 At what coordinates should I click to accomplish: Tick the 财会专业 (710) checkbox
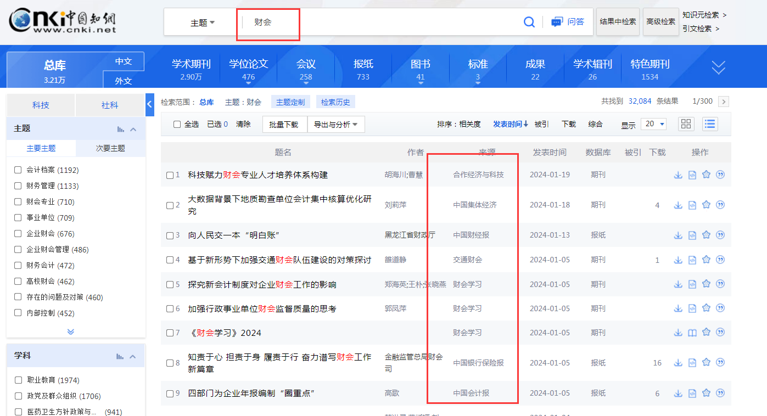pos(18,202)
